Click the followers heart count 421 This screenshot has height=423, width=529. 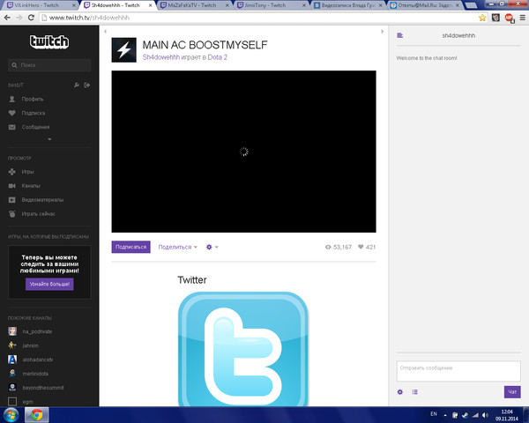coord(367,247)
